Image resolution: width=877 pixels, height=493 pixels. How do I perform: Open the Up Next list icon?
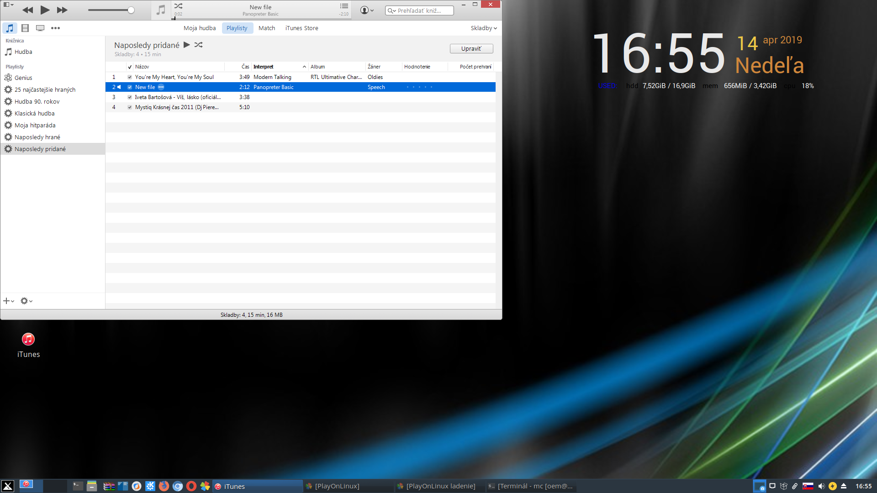(x=344, y=6)
